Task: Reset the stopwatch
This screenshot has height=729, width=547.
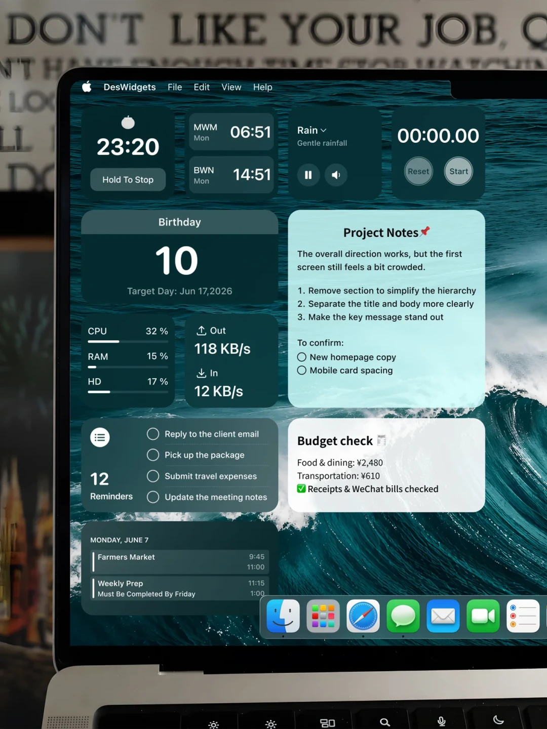Action: 418,172
